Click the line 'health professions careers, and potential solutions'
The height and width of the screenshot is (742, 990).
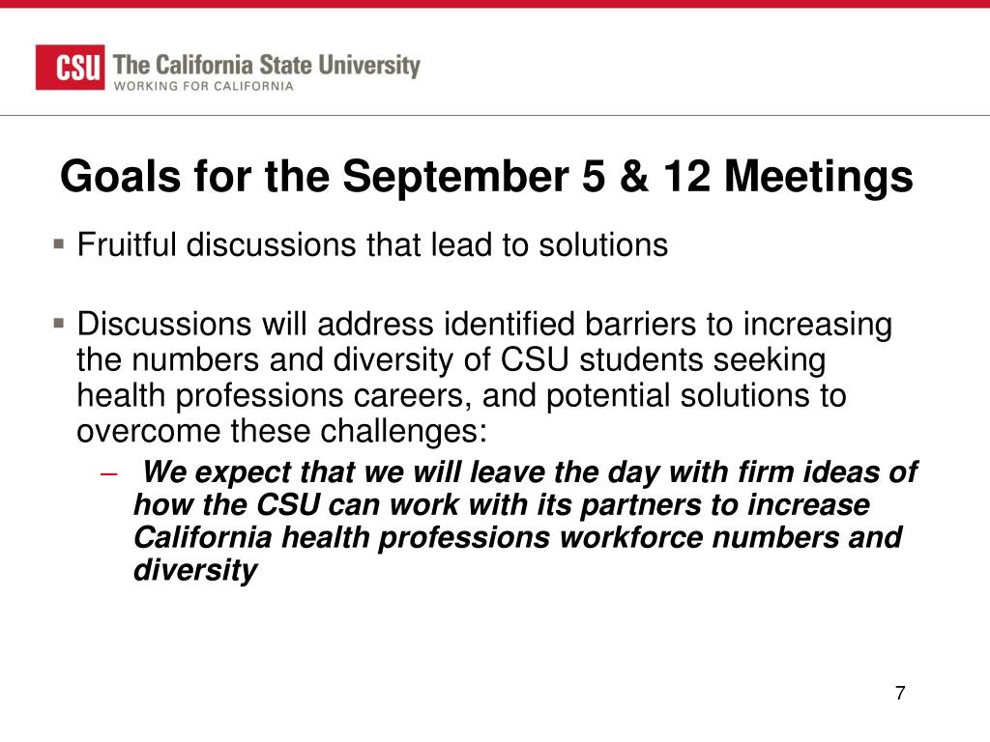point(461,396)
